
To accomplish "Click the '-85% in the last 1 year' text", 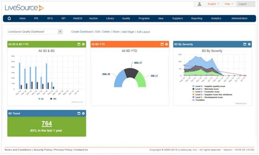I will pyautogui.click(x=46, y=131).
